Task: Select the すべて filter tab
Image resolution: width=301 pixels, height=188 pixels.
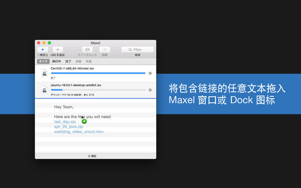Action: 43,61
